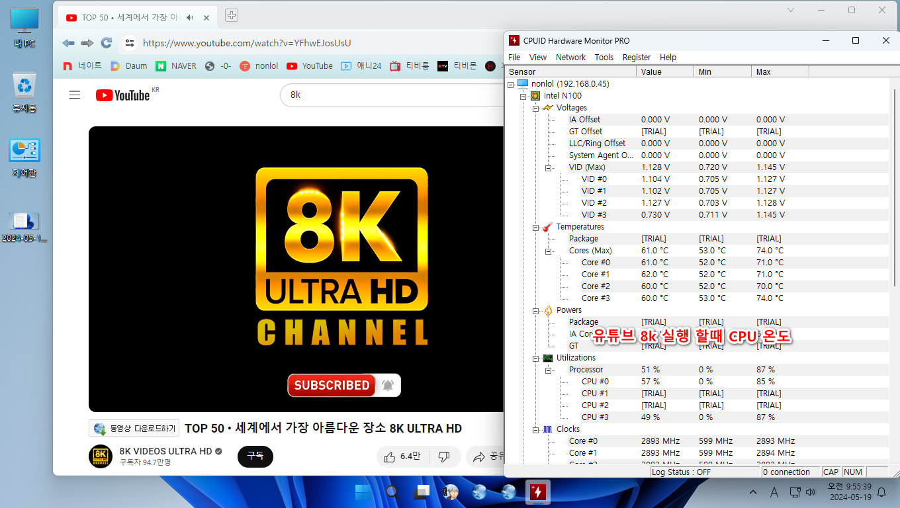Open the 티비몬 bookmark

[x=457, y=65]
